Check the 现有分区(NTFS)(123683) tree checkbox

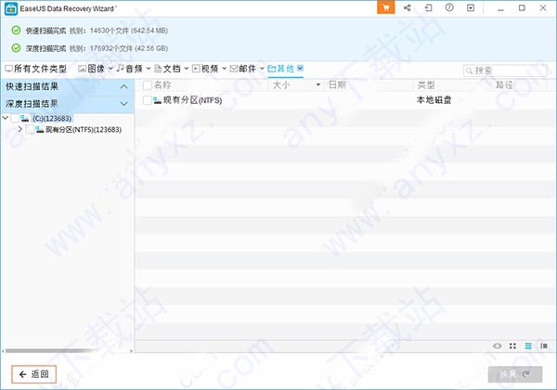click(30, 130)
